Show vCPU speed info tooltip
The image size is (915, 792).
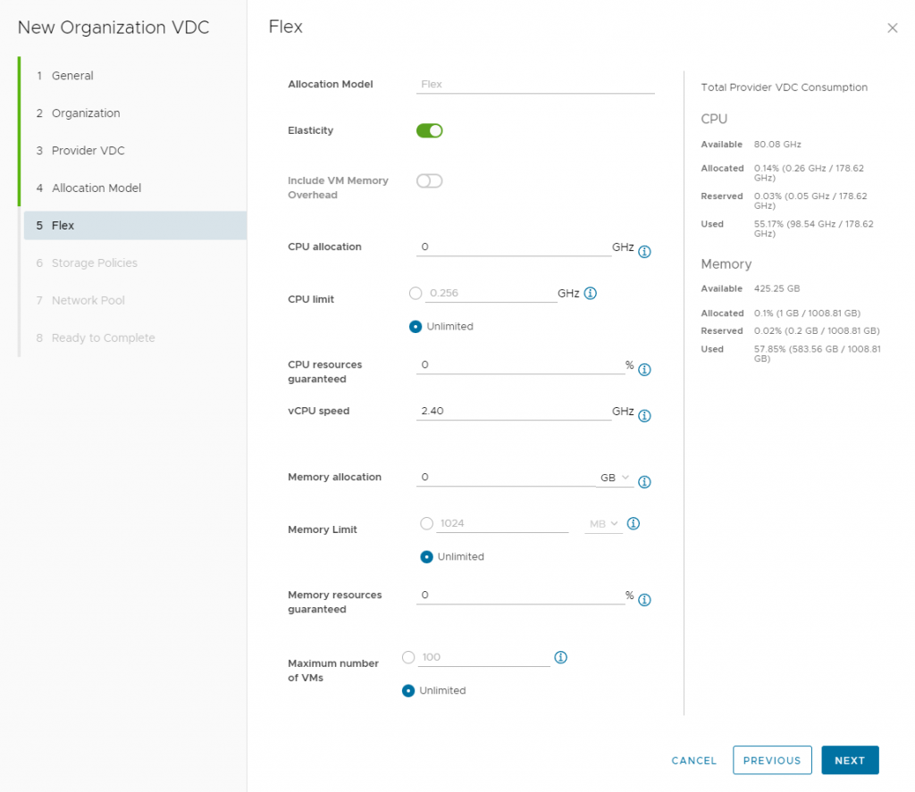tap(644, 416)
